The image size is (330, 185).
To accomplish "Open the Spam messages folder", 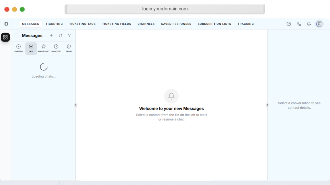I will click(69, 48).
